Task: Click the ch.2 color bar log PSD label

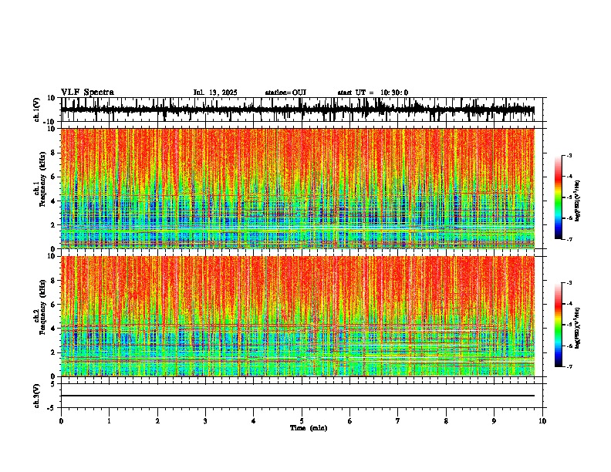Action: pos(578,328)
